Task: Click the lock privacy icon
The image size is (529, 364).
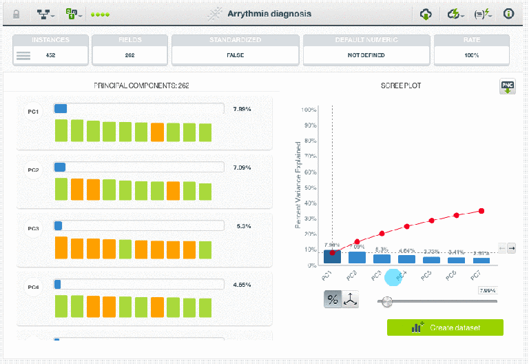Action: [17, 14]
